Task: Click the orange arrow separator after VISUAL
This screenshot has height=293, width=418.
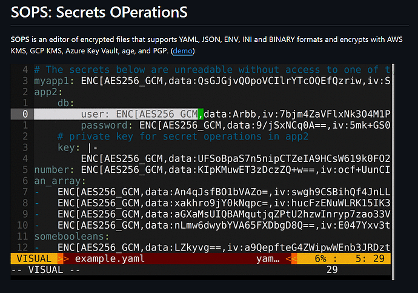Action: [x=63, y=259]
